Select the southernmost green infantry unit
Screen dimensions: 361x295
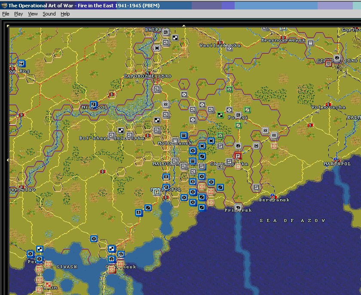pos(220,136)
